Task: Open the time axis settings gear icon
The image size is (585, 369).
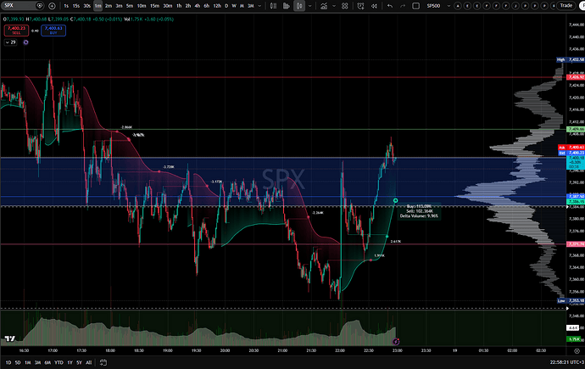Action: (577, 350)
